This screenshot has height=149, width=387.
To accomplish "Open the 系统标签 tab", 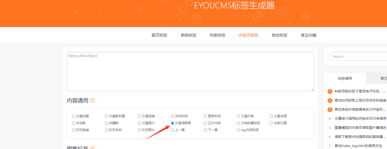I will (x=188, y=35).
